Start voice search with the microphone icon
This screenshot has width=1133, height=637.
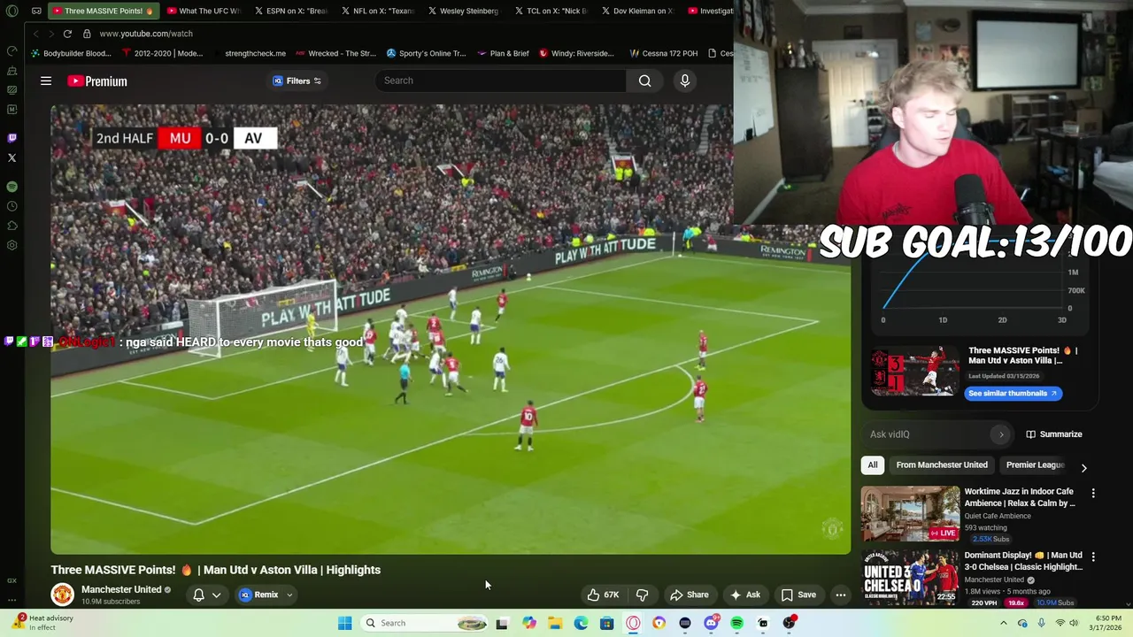(684, 81)
